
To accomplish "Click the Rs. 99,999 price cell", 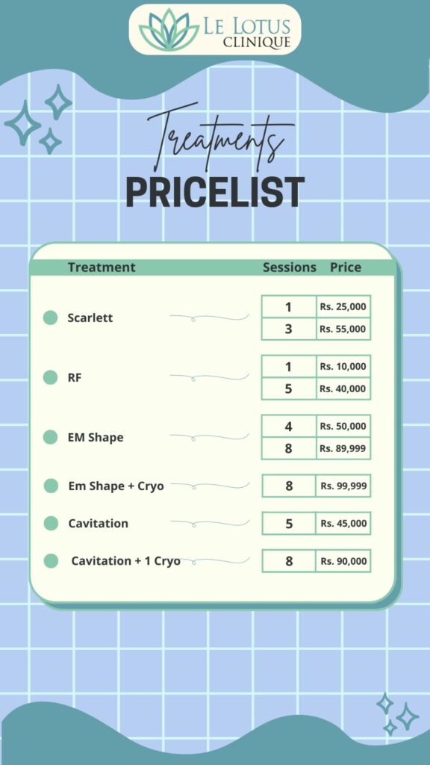I will pyautogui.click(x=343, y=486).
